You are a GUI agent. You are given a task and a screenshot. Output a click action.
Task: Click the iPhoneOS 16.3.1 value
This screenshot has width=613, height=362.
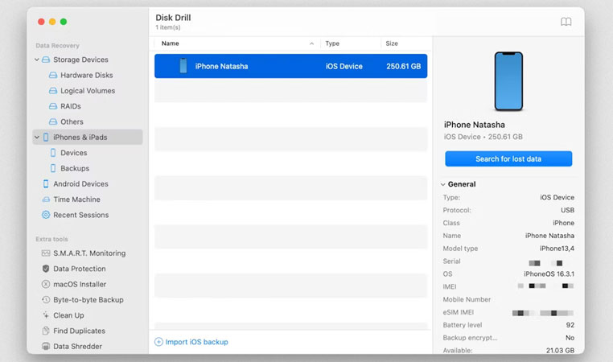tap(549, 274)
